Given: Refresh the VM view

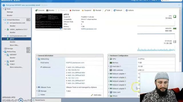Looking at the screenshot, I should (x=118, y=10).
